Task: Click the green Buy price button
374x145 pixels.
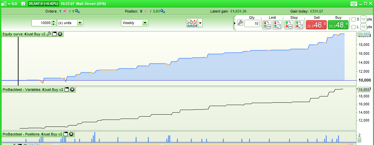Action: 338,25
